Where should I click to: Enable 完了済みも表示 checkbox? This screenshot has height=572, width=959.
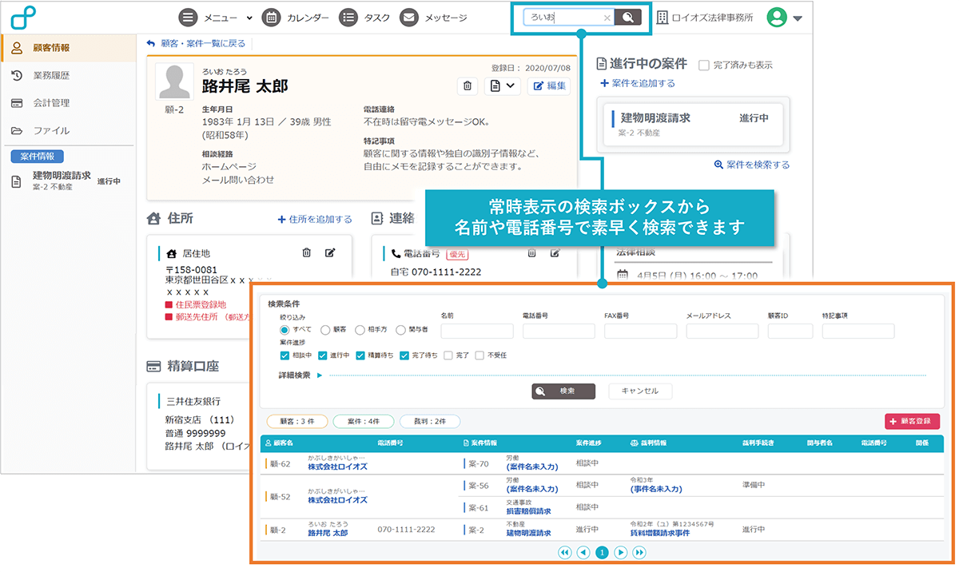coord(704,65)
